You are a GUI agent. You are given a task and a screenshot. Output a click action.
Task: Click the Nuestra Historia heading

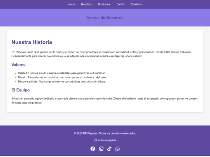pos(32,42)
